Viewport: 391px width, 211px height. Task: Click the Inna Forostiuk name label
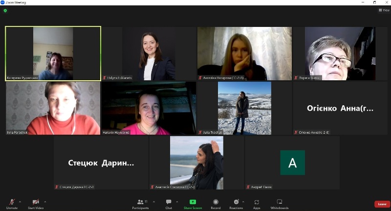pyautogui.click(x=17, y=132)
